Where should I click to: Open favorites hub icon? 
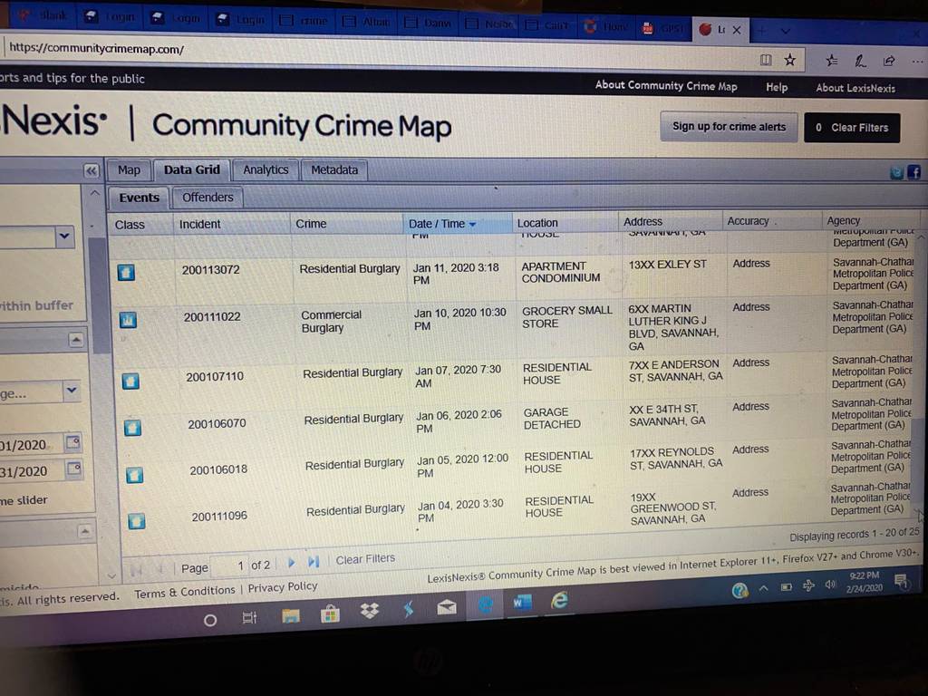pyautogui.click(x=832, y=61)
